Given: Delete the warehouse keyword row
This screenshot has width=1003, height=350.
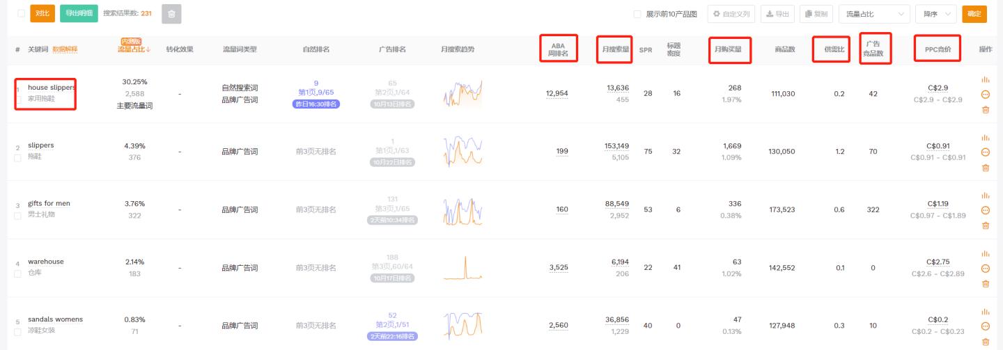Looking at the screenshot, I should (985, 283).
